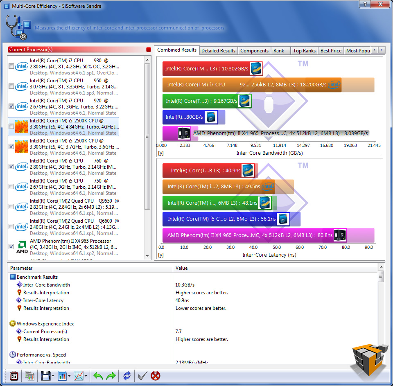
Task: Uncheck the Core i7 920 checkbox
Action: click(11, 106)
